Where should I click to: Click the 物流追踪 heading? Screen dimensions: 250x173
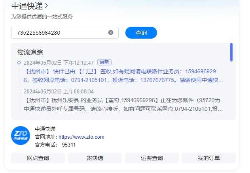click(30, 52)
